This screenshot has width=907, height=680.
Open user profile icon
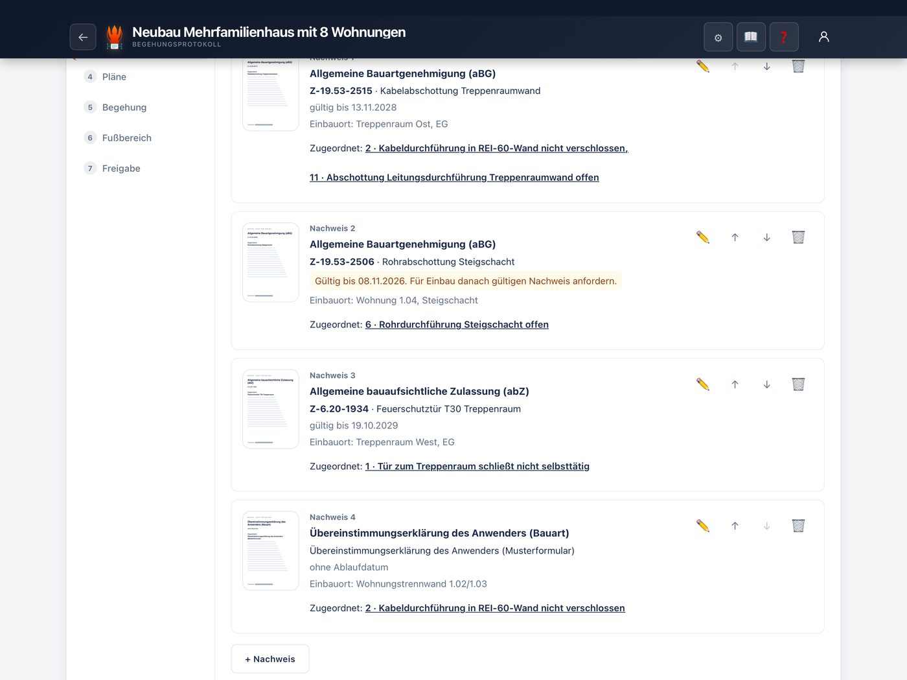824,37
